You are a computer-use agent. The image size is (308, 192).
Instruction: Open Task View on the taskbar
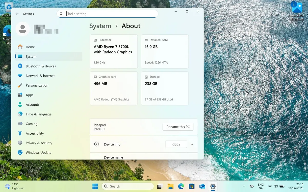coord(160,186)
